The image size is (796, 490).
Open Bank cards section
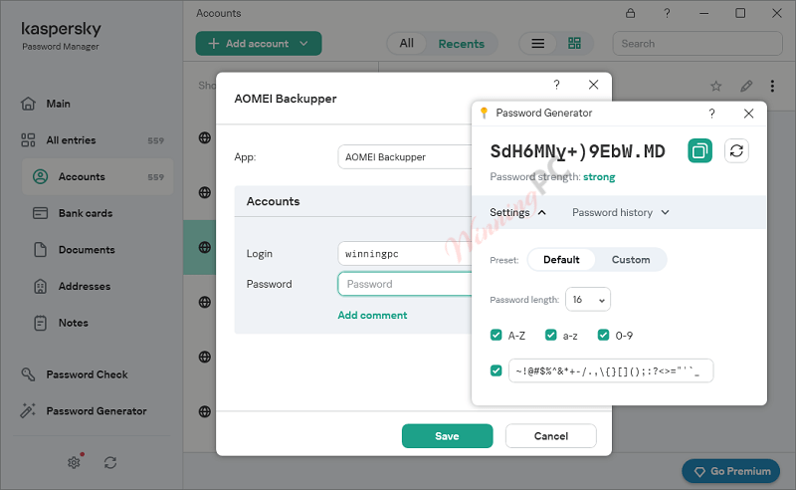(x=73, y=213)
